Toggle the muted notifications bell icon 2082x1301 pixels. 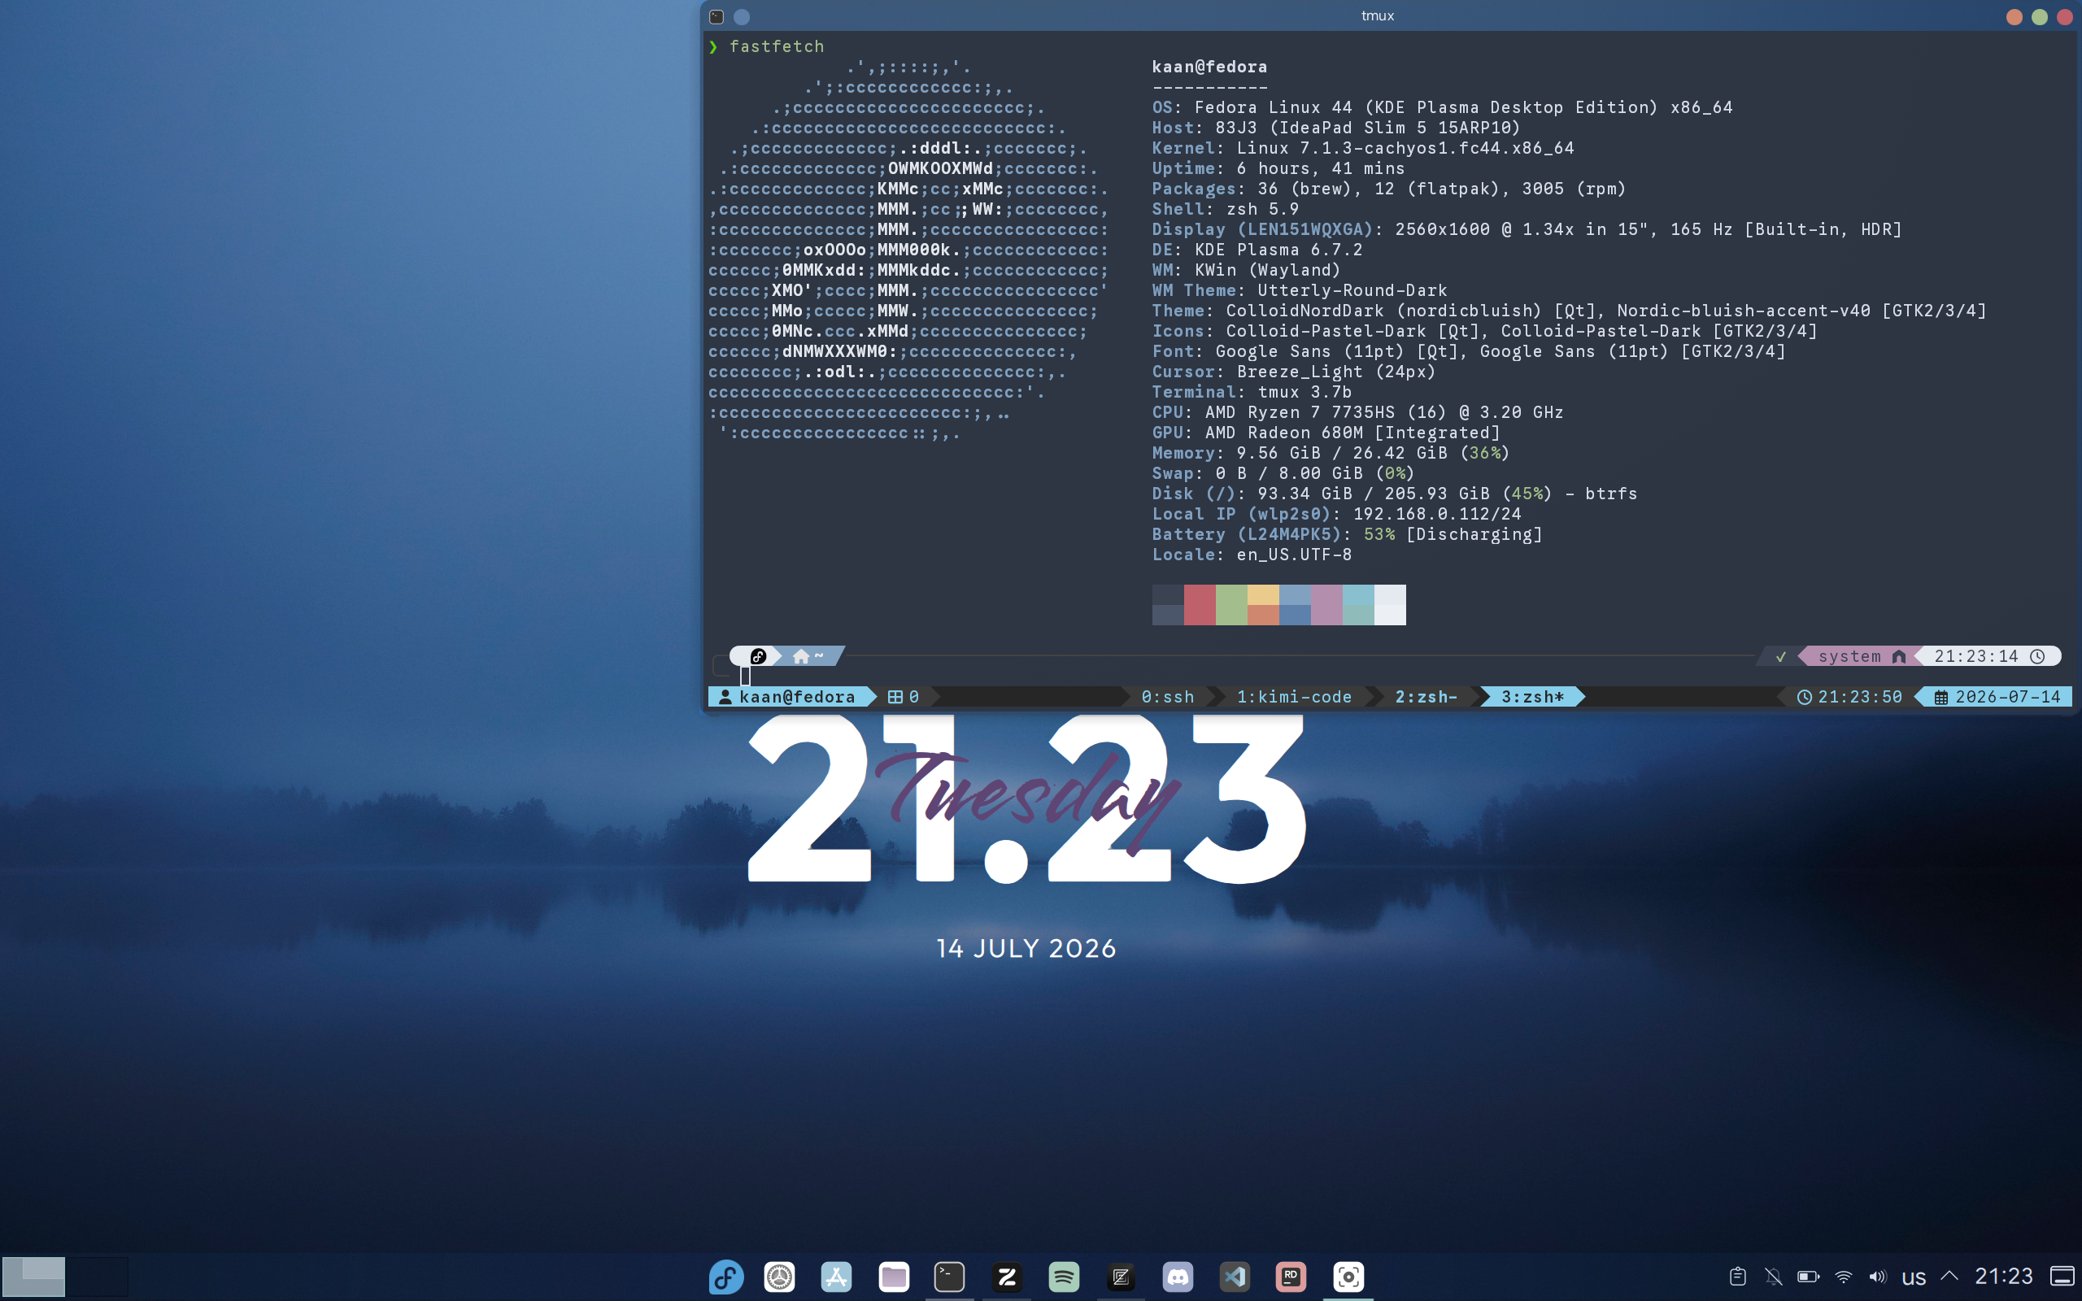[x=1773, y=1276]
